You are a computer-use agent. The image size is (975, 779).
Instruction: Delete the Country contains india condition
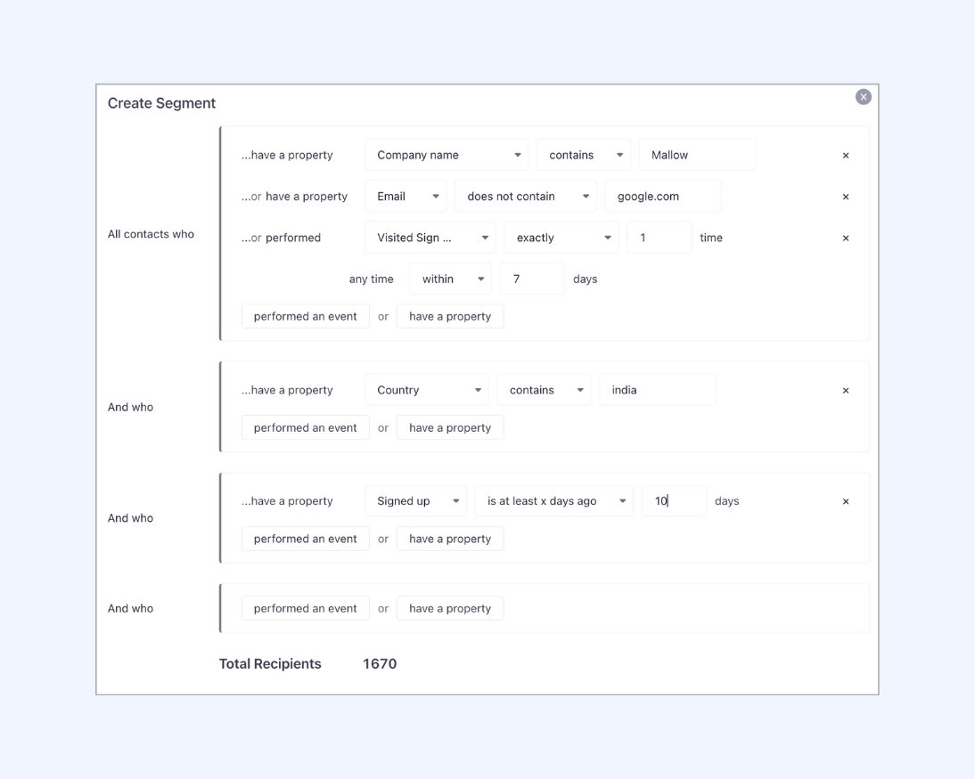coord(846,391)
